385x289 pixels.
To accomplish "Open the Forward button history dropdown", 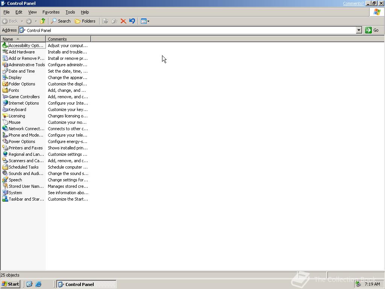I will pos(36,21).
